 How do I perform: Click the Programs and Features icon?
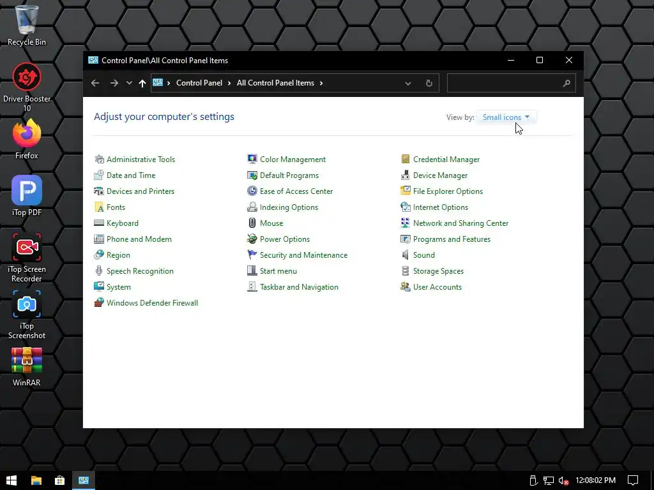click(x=406, y=239)
